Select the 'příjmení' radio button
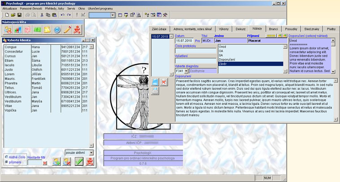Viewport: 340px width, 182px height. tap(7, 162)
